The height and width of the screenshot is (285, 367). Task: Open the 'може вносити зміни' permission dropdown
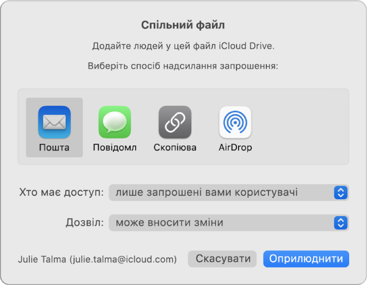[x=220, y=223]
